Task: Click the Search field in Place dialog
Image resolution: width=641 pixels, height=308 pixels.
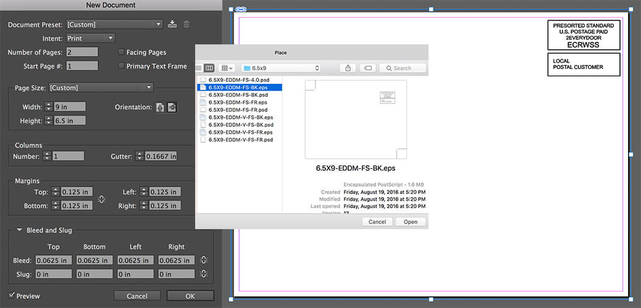Action: (403, 68)
